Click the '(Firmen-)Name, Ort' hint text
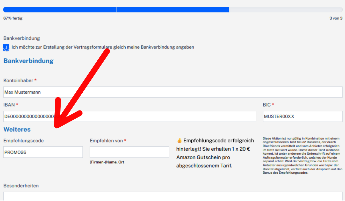345x201 pixels. (x=107, y=162)
